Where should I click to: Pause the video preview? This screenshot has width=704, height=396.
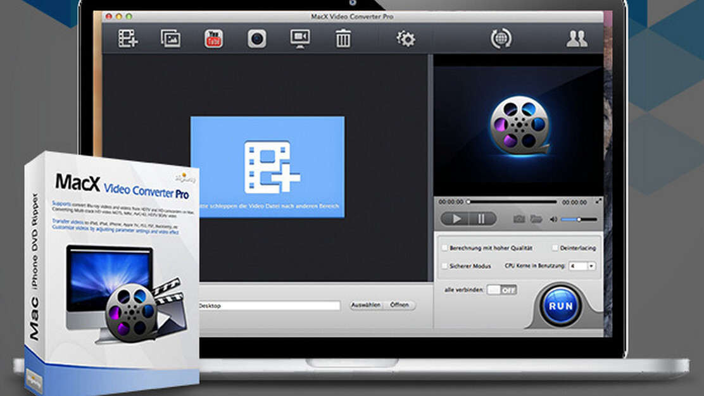[482, 219]
